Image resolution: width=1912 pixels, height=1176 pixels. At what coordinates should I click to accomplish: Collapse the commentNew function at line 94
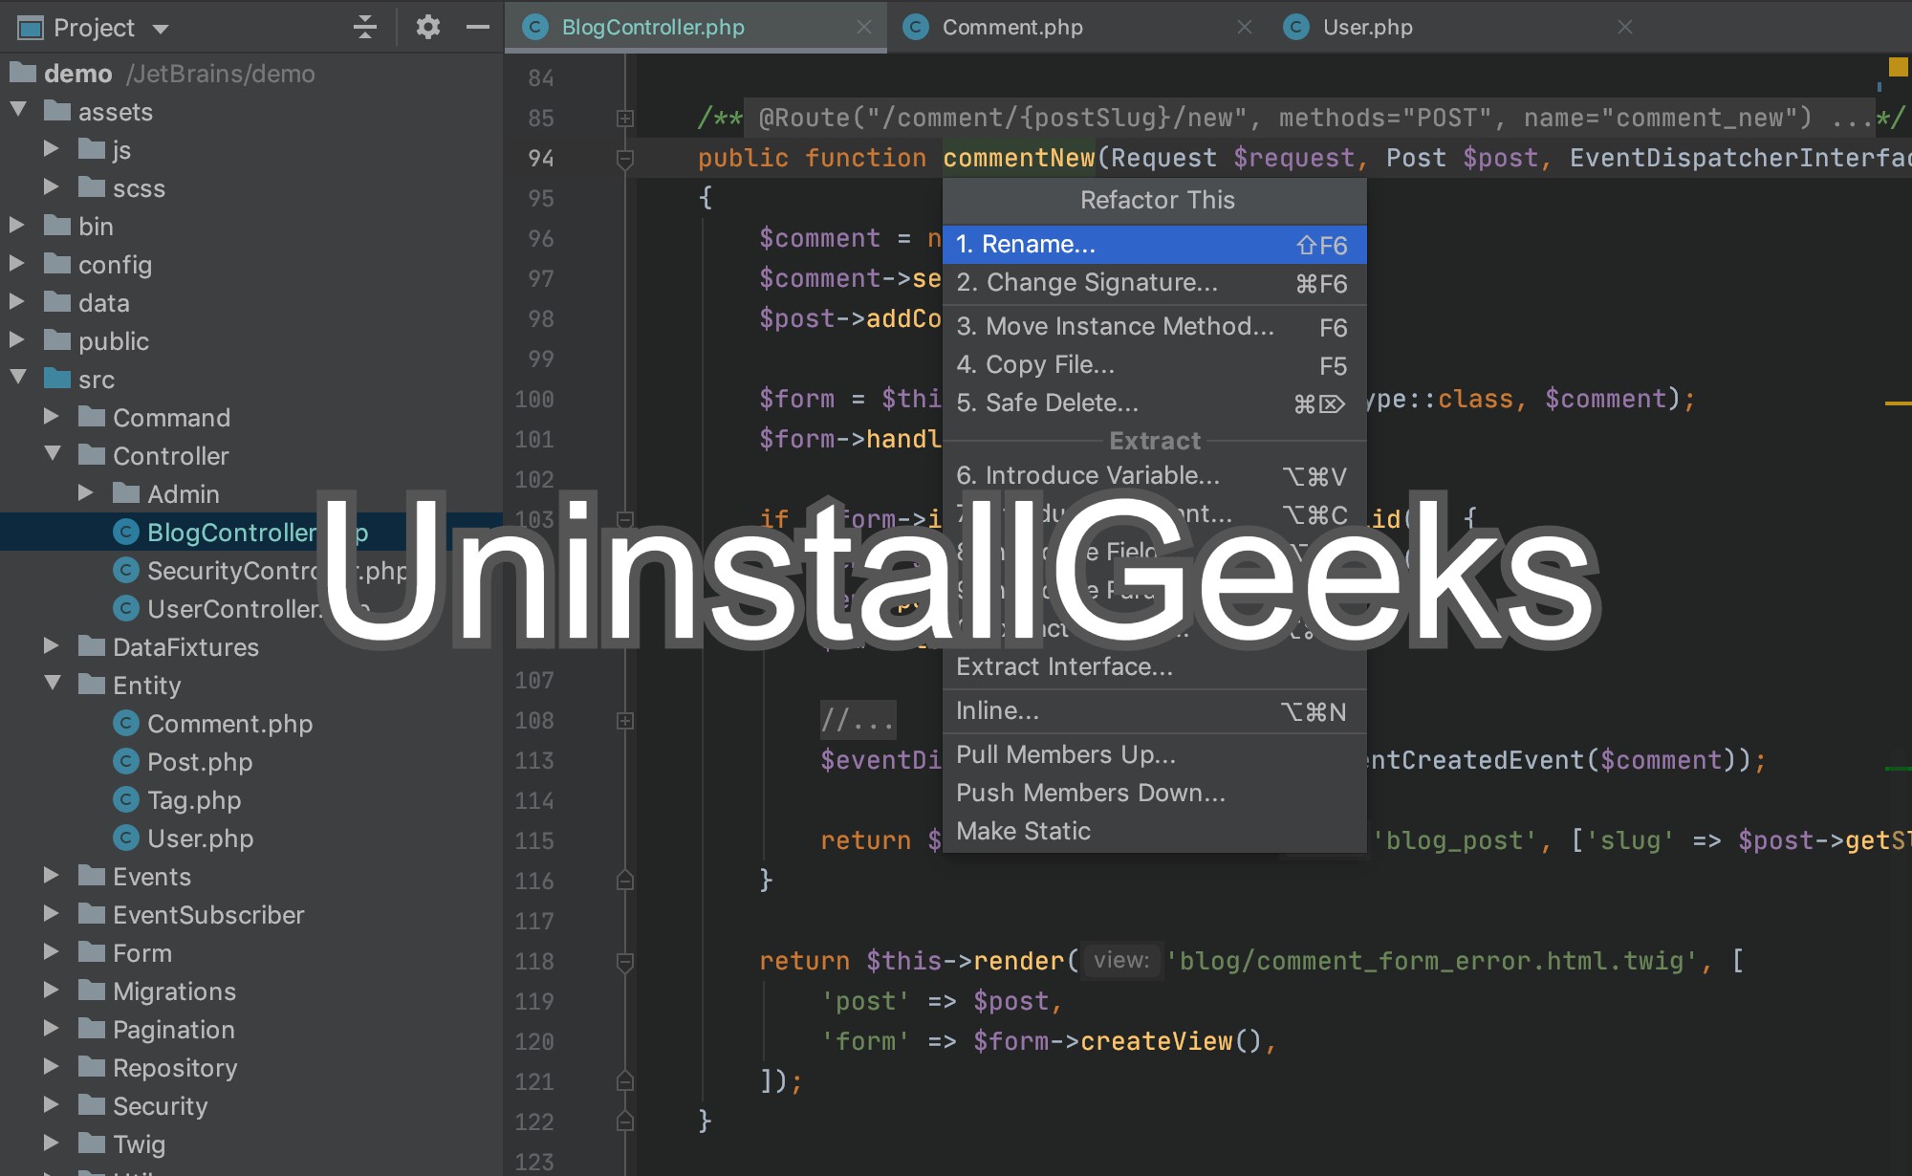pos(625,159)
